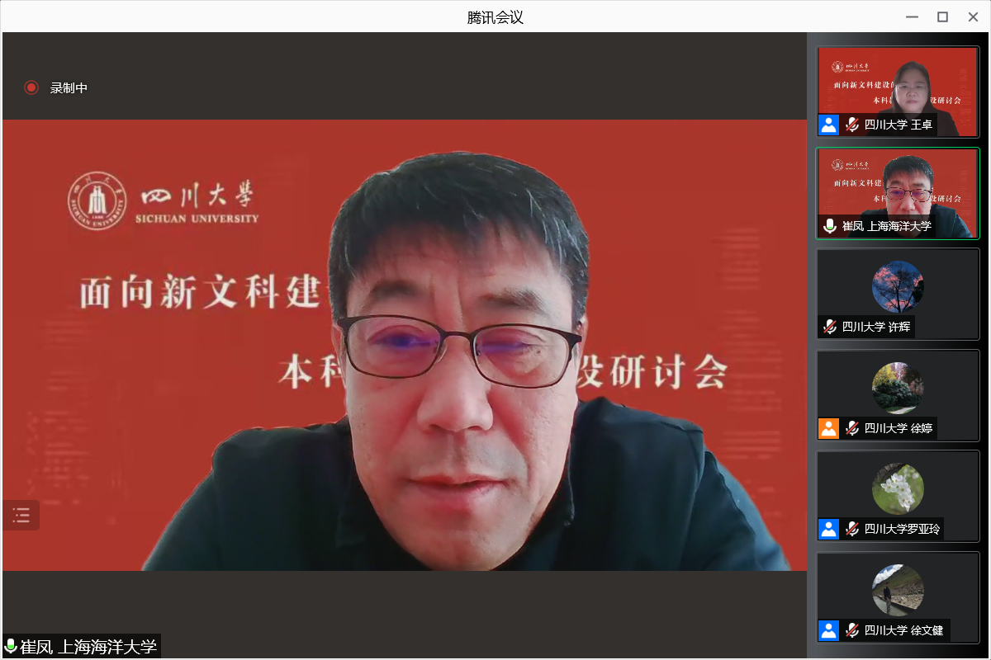This screenshot has width=991, height=660.
Task: Click the blue user icon beside 四川大学 徐文健
Action: pyautogui.click(x=828, y=630)
